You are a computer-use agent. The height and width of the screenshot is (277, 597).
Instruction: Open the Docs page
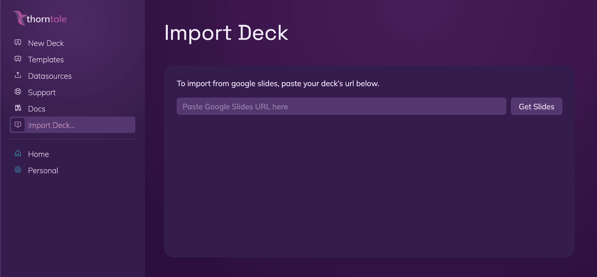[x=36, y=109]
